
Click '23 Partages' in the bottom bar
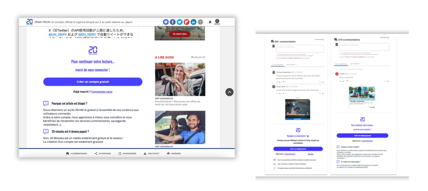[103, 154]
